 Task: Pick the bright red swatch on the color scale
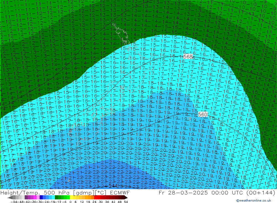click(x=97, y=197)
